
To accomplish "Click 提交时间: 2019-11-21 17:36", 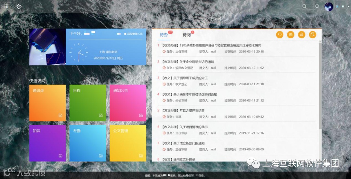I will [244, 133].
